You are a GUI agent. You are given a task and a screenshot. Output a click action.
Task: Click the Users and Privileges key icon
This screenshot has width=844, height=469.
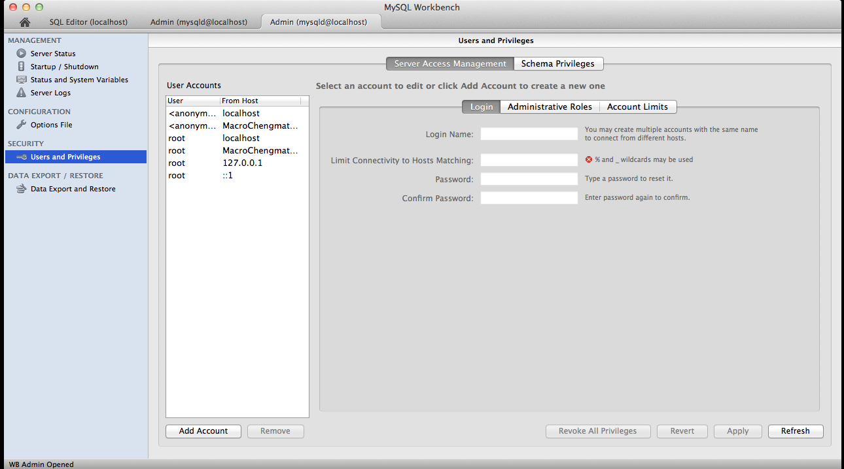tap(22, 157)
